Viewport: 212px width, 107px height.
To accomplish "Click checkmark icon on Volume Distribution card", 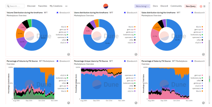I will 68,54.
